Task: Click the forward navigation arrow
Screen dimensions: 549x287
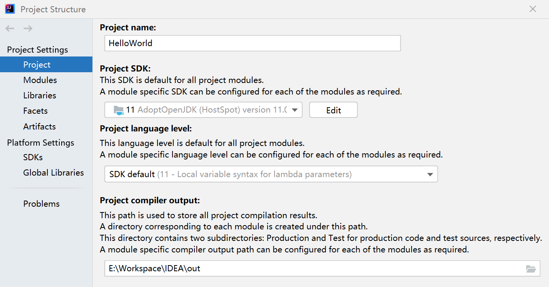Action: click(28, 28)
